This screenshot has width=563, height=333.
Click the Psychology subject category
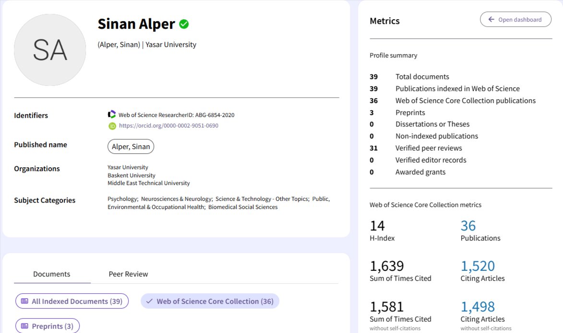(x=122, y=199)
